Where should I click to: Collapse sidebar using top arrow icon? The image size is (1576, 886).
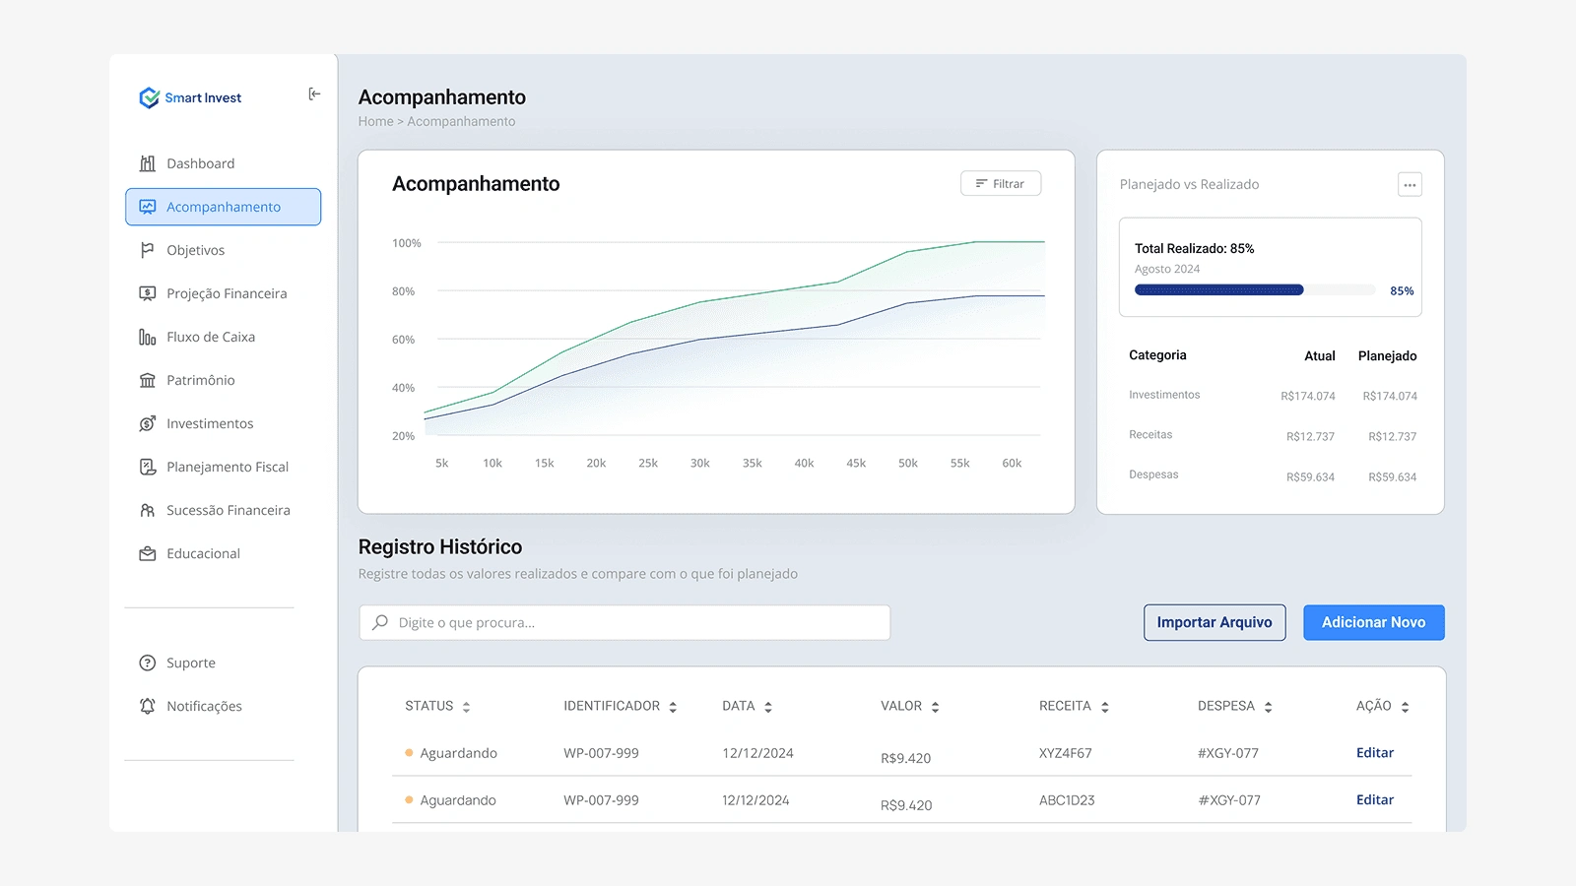[314, 95]
